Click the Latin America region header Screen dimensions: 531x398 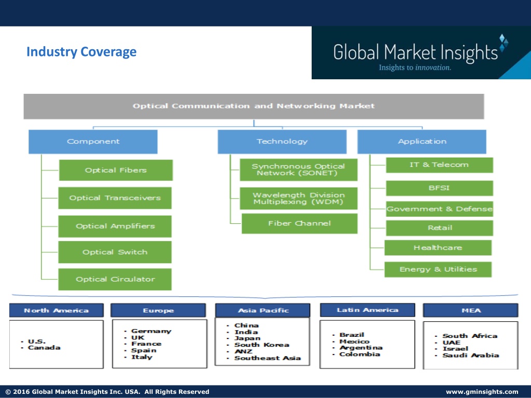(368, 310)
